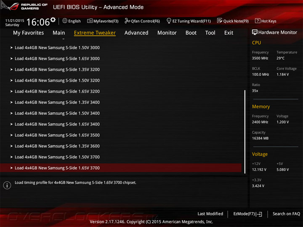Expand highlighted Samsung S-Side 1.65V 3700 profile
303x227 pixels.
tap(121, 168)
